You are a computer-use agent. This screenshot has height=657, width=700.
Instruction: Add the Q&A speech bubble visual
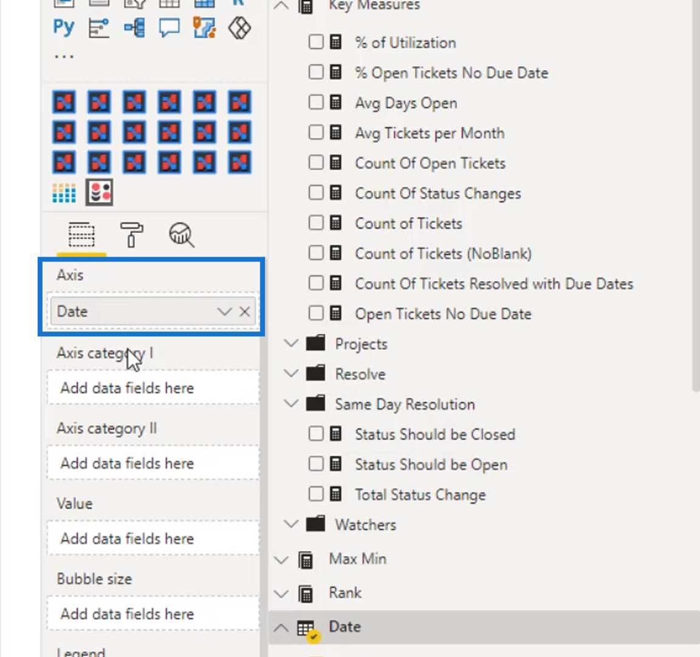tap(169, 28)
